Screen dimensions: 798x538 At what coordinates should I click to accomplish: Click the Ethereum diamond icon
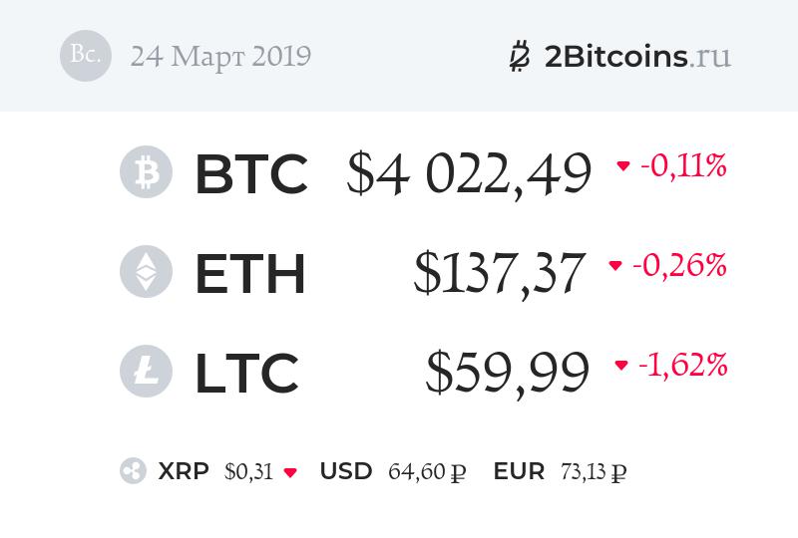[146, 273]
